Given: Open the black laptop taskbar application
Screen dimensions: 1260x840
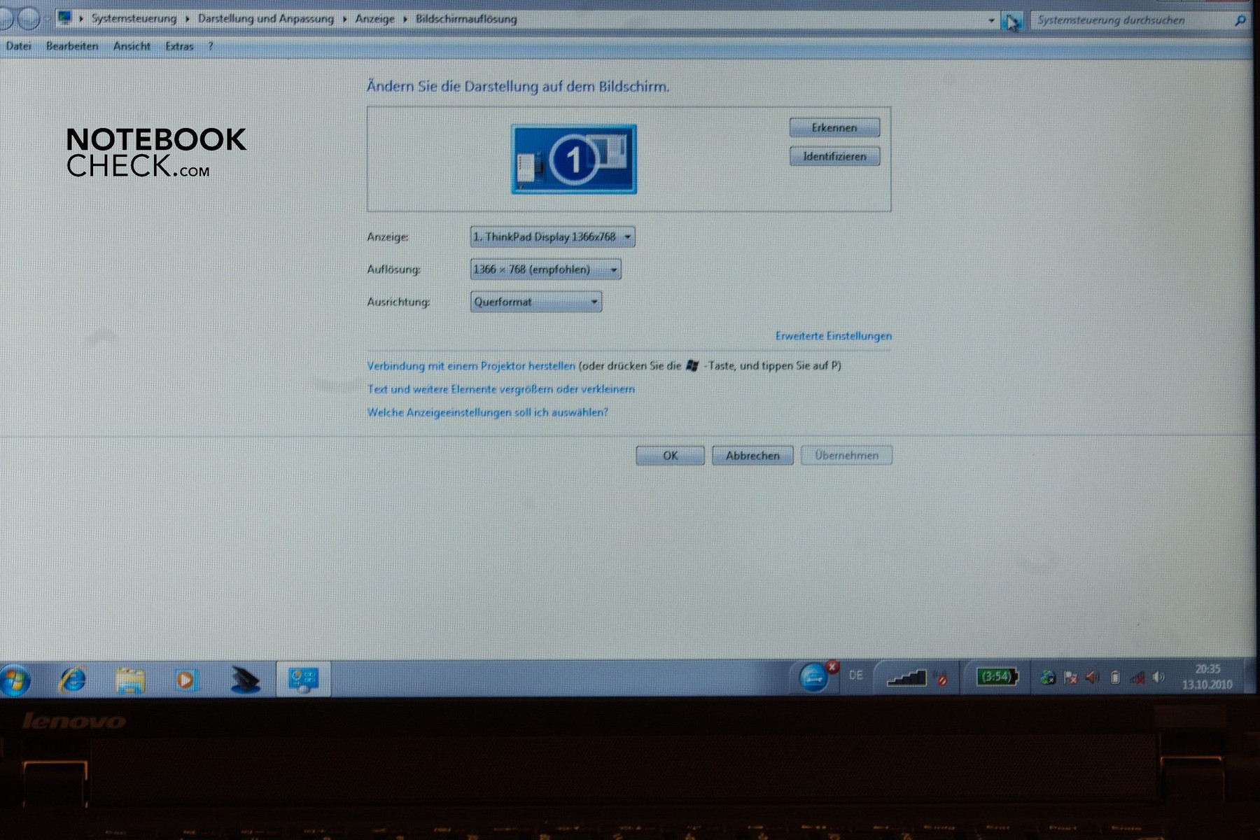Looking at the screenshot, I should click(244, 680).
